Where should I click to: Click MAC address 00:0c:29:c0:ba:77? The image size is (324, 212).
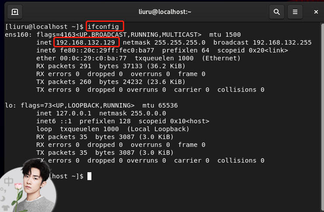[94, 58]
